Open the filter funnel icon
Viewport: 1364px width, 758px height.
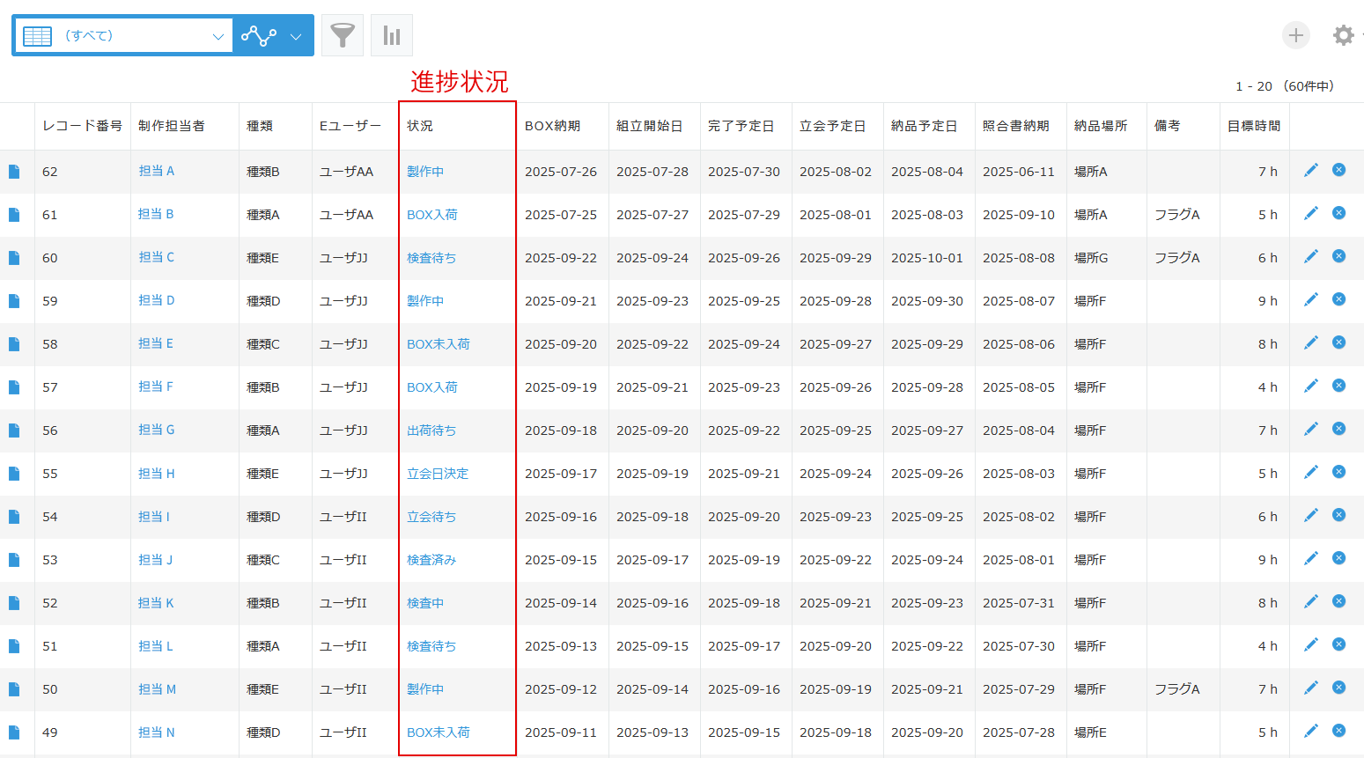[343, 35]
